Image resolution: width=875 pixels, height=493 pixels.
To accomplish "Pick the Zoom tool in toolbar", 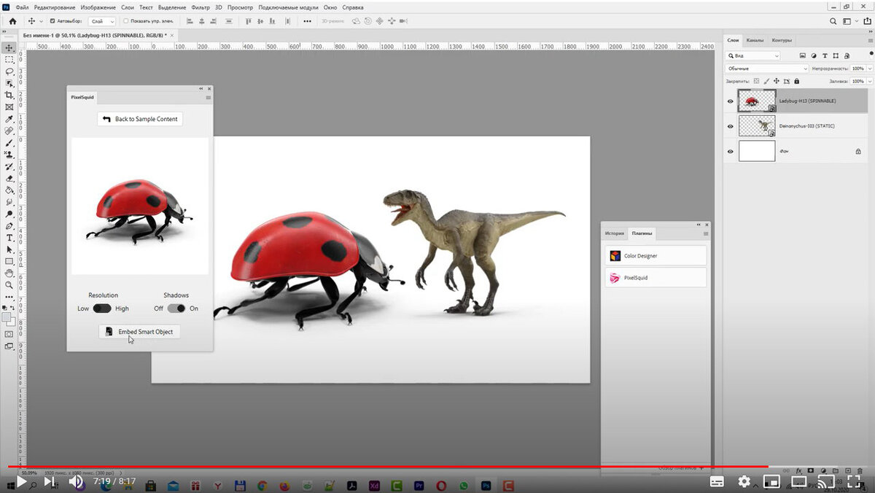I will tap(9, 285).
